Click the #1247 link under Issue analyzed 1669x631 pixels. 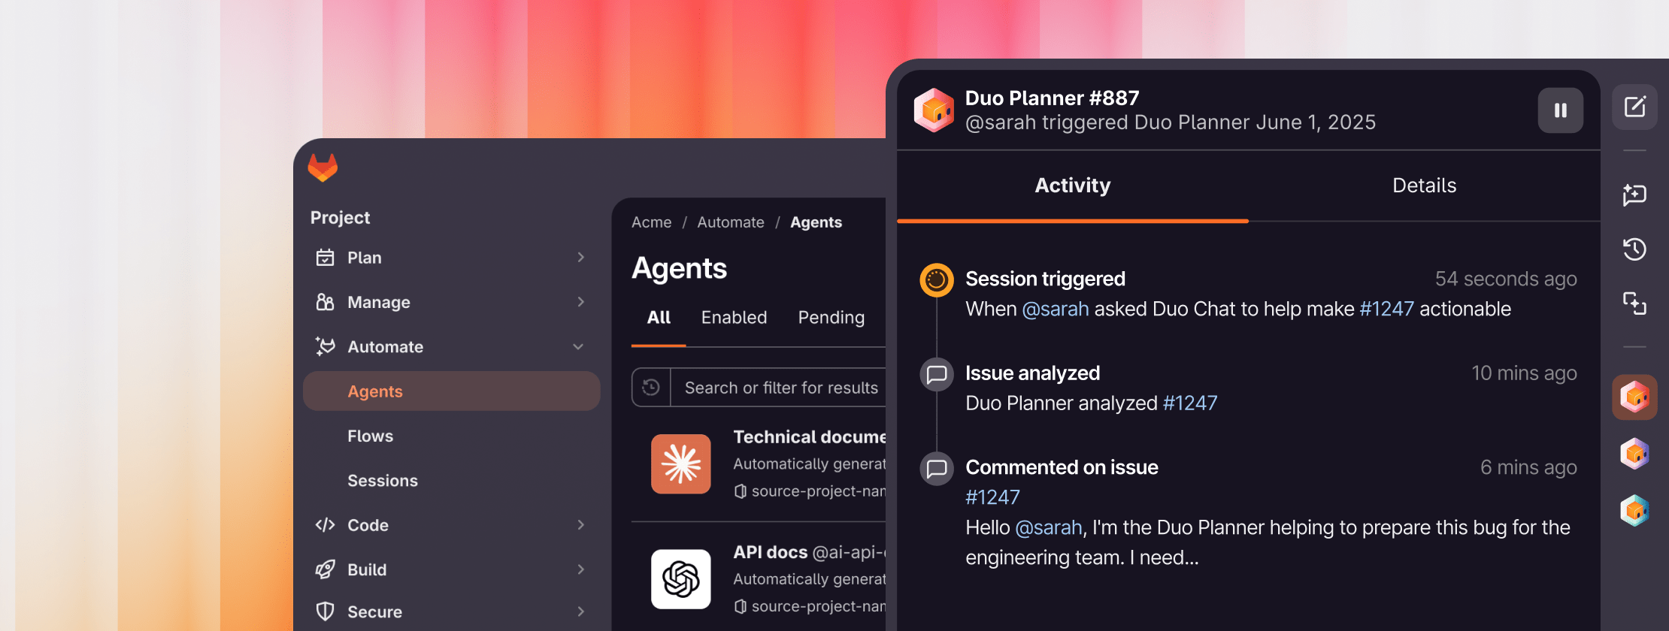tap(1189, 403)
